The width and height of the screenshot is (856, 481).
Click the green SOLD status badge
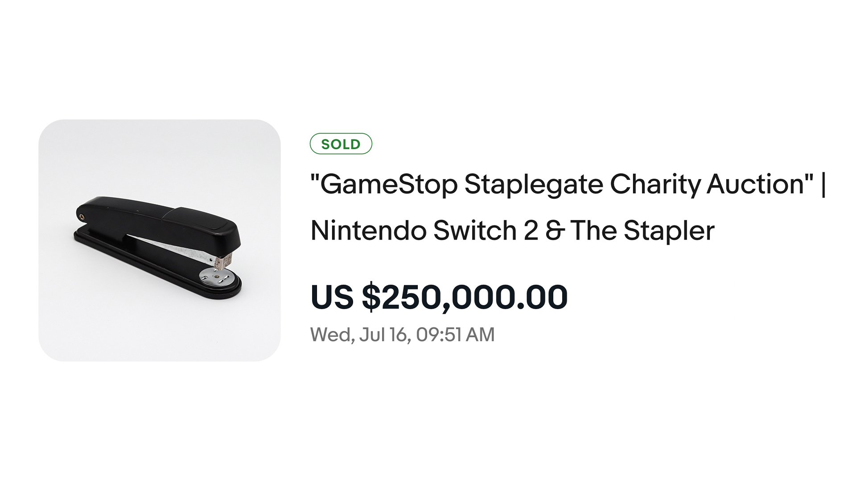pos(341,144)
